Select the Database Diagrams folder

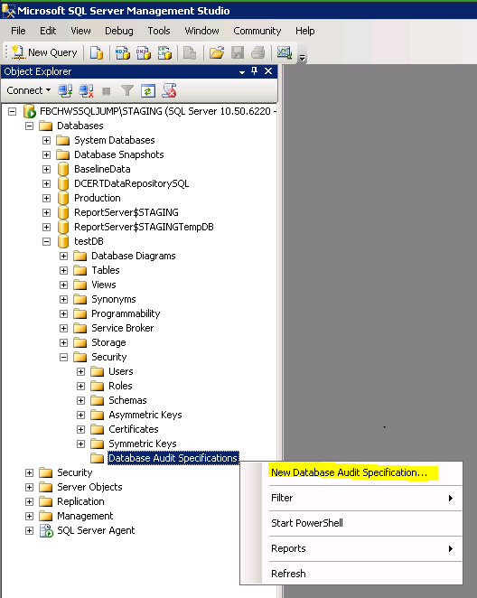(134, 256)
